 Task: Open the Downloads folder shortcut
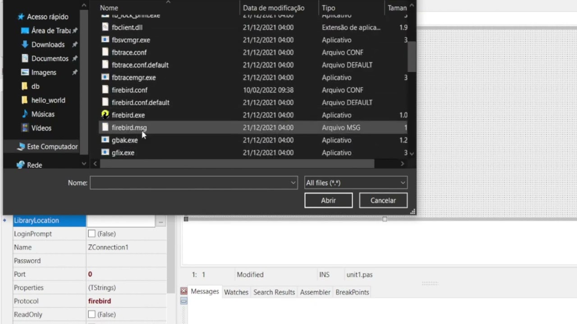click(48, 45)
